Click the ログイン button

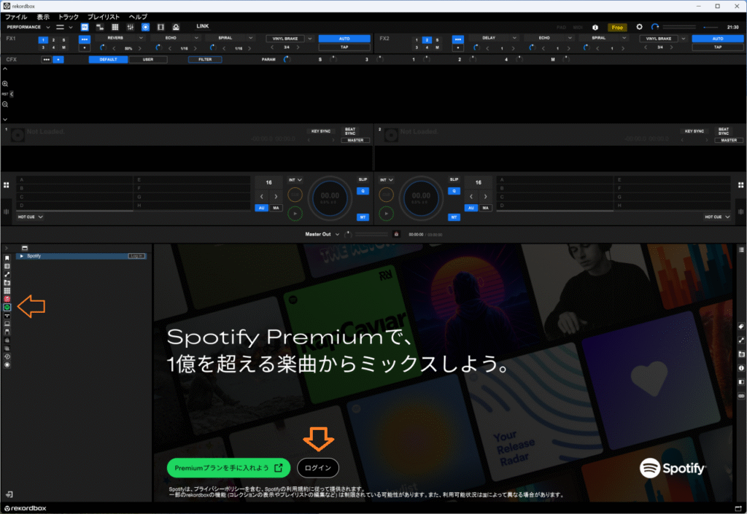[x=318, y=467]
